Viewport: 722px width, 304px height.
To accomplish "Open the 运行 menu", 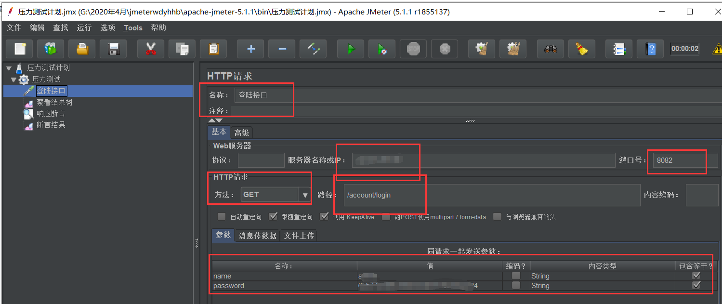I will coord(84,28).
